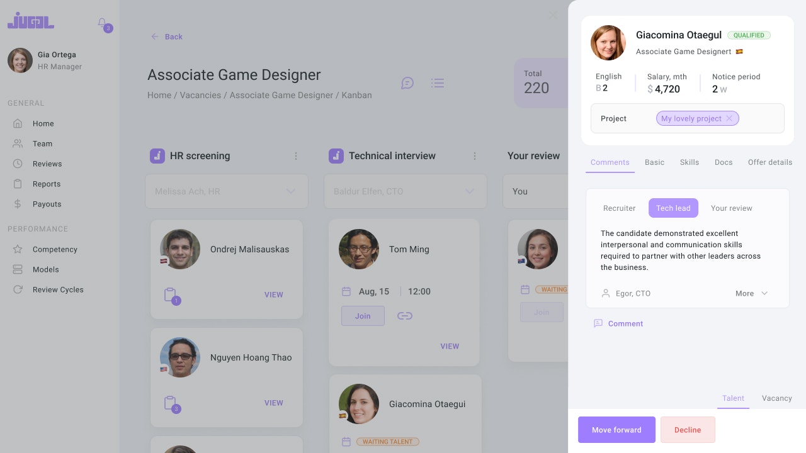Switch to the Comments tab
The image size is (806, 453).
610,162
